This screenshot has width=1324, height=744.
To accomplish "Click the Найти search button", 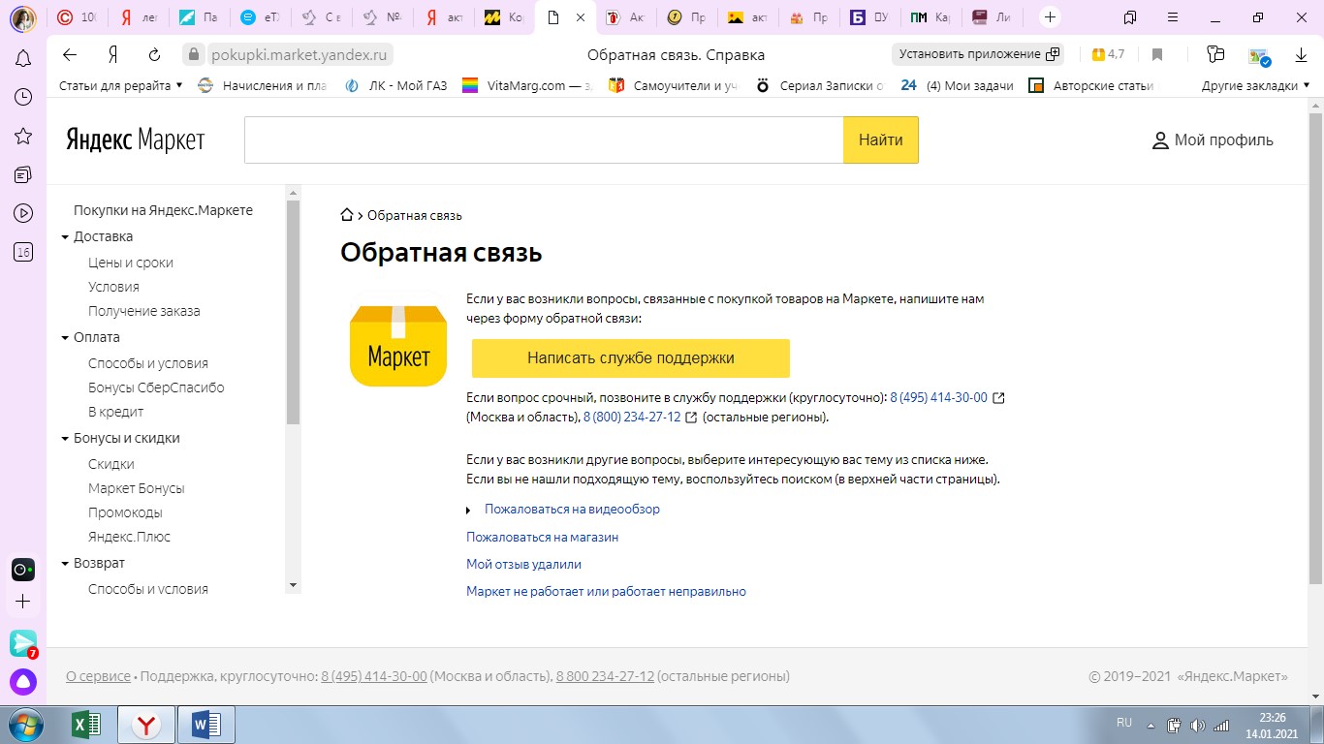I will pos(881,140).
